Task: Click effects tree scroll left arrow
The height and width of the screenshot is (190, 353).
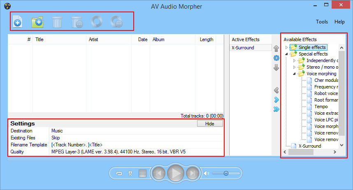Action: pos(285,152)
